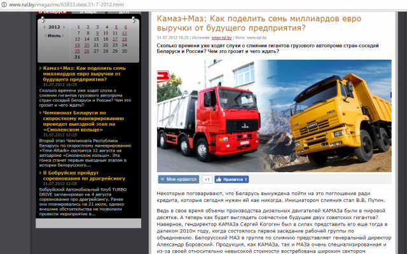
Task: Switch to next month after Июль
Action: click(63, 36)
